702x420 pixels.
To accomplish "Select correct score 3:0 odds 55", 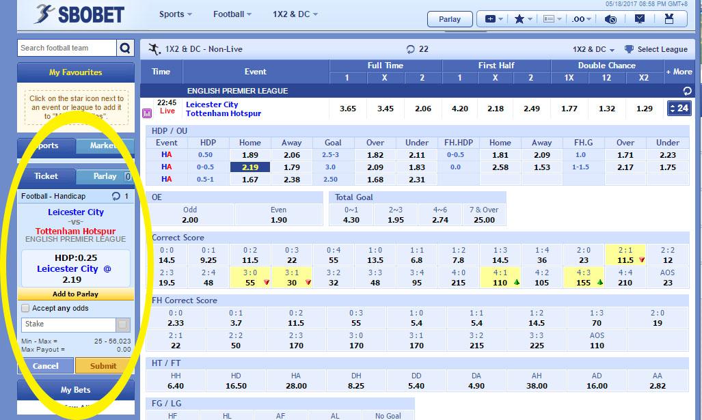I will click(x=249, y=283).
